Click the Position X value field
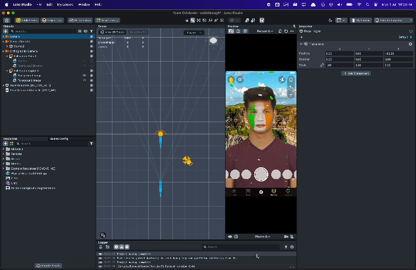 click(339, 53)
